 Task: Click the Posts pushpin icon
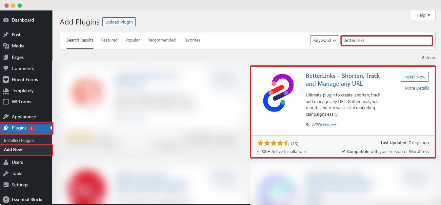6,35
